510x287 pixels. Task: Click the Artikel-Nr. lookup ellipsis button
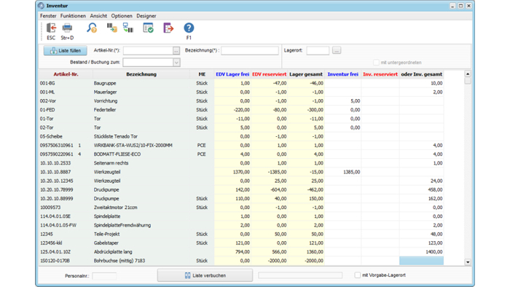(176, 51)
